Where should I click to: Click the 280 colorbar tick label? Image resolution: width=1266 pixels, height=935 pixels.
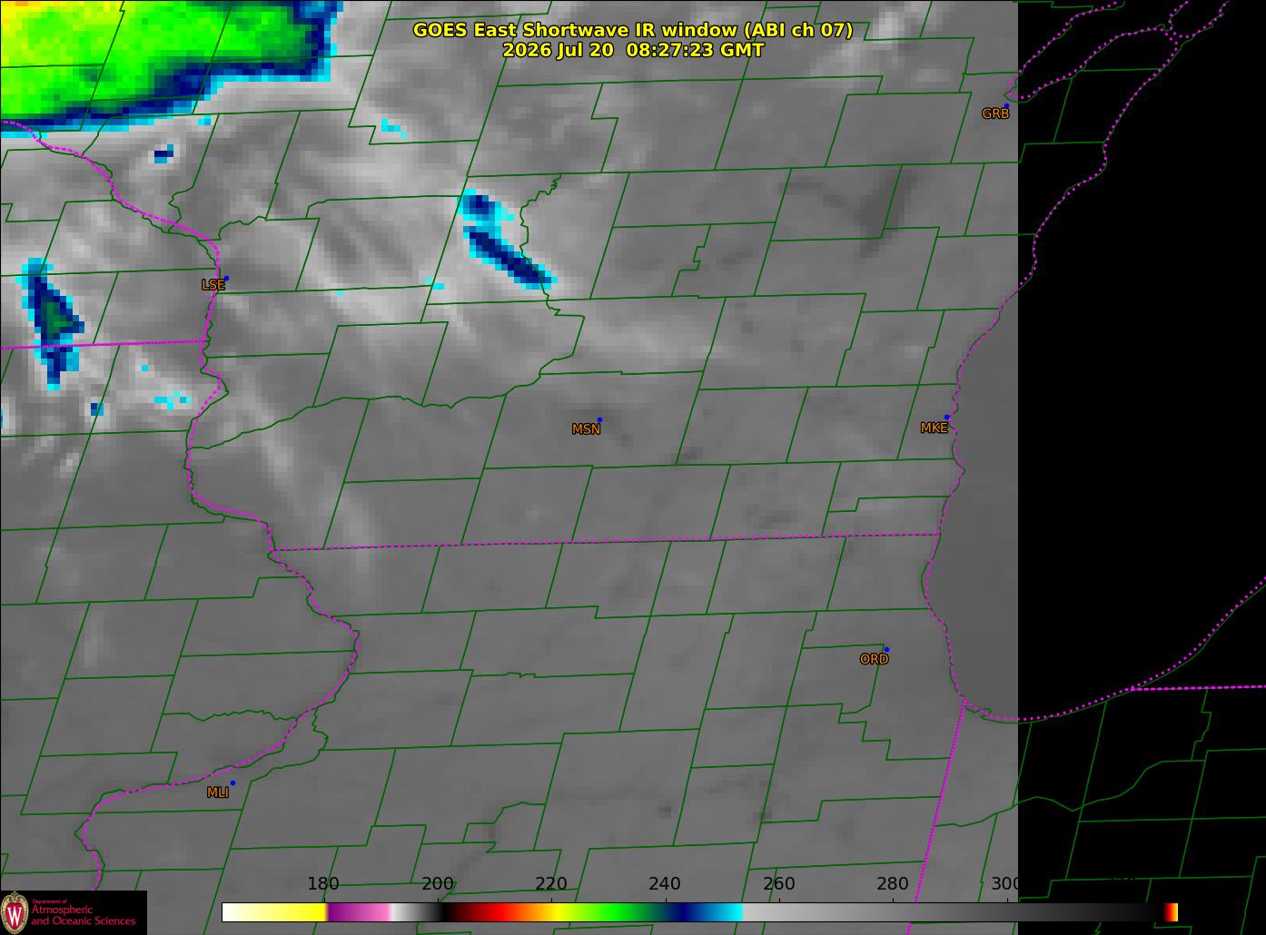tap(892, 883)
